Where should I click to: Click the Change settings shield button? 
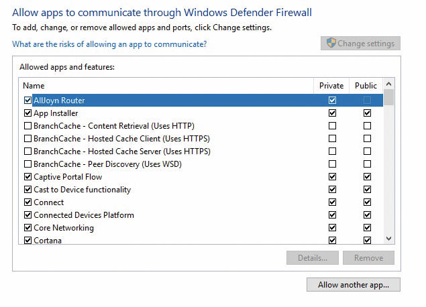tap(360, 44)
